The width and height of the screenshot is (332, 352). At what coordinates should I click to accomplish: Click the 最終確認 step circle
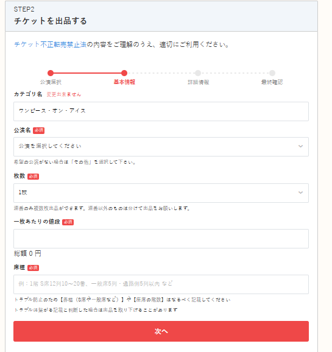272,73
